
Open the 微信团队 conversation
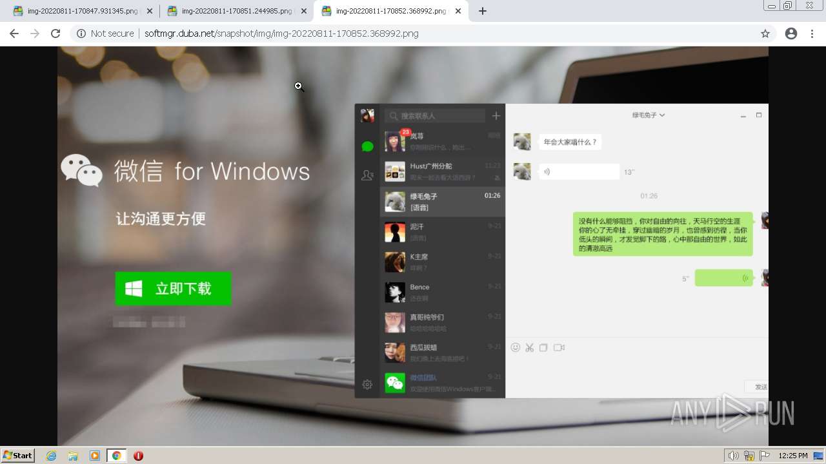coord(443,383)
